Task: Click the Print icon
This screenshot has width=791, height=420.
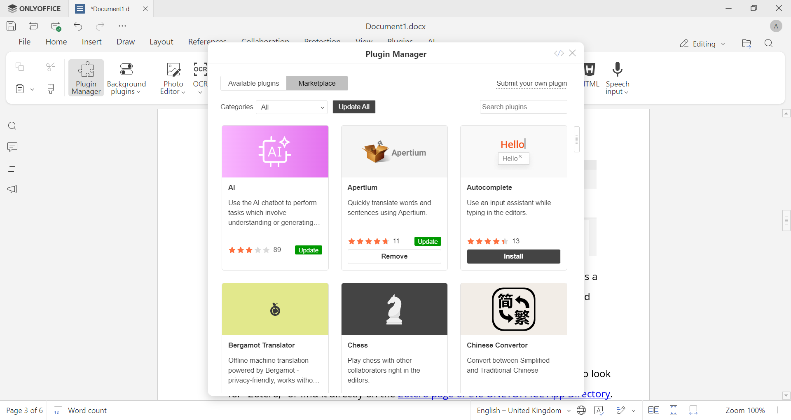Action: (33, 26)
